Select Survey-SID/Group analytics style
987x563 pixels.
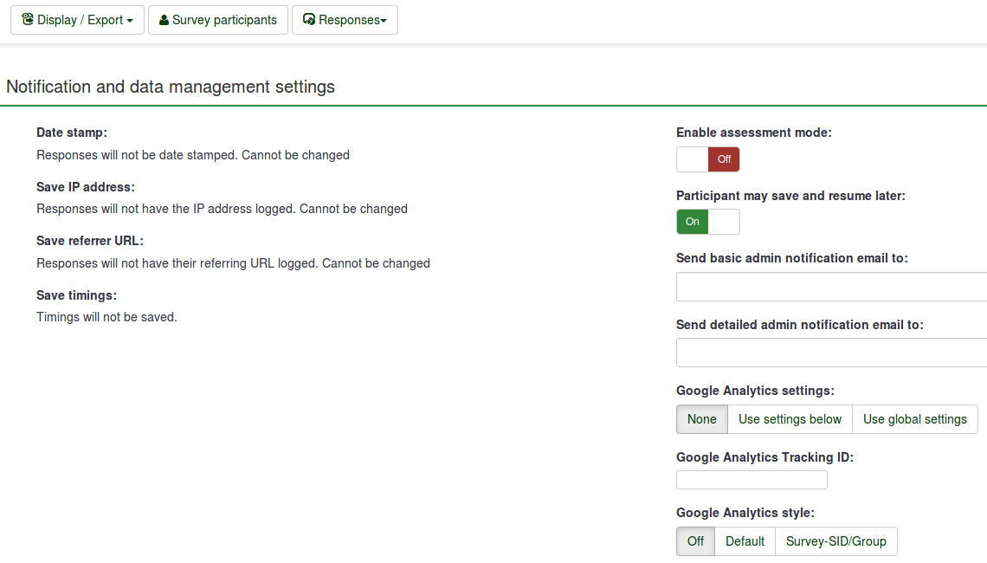click(835, 541)
